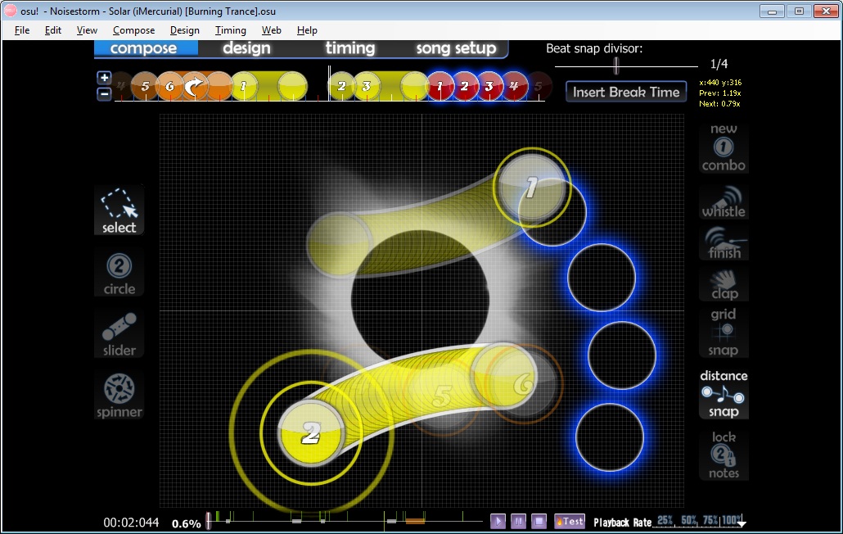This screenshot has height=534, width=843.
Task: Click the song position scrubber handle
Action: pos(208,520)
